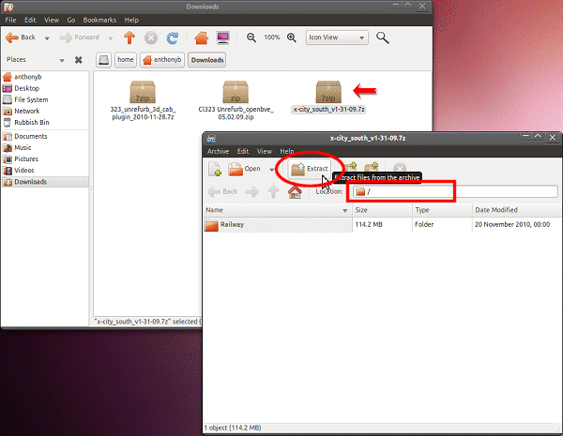Open Go menu in Downloads window

coord(71,20)
